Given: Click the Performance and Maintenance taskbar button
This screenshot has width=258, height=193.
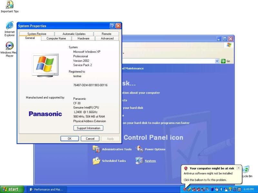Looking at the screenshot, I should [47, 189].
